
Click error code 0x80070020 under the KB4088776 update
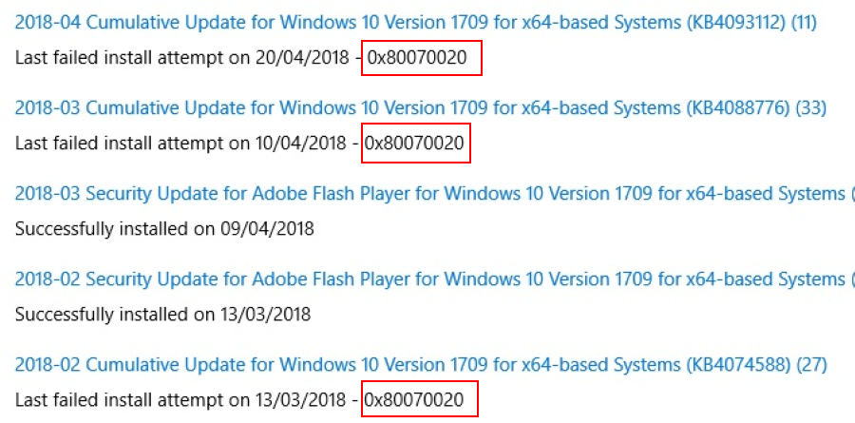(x=415, y=144)
